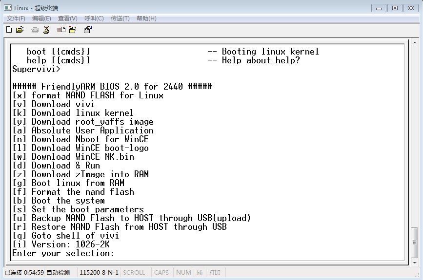The width and height of the screenshot is (423, 280).
Task: Click the '[w] Download WinCE NK.bin' line
Action: pyautogui.click(x=73, y=157)
